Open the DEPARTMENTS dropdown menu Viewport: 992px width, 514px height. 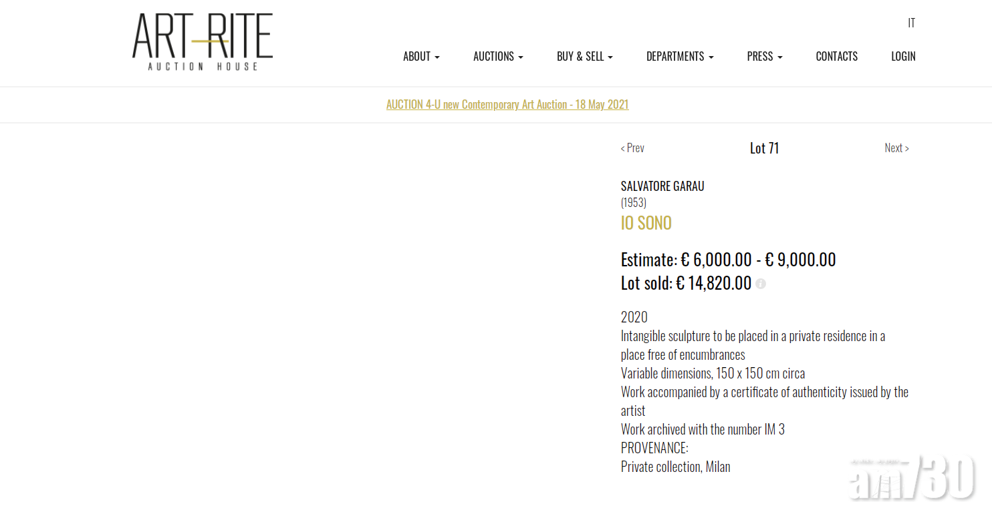[x=679, y=57]
